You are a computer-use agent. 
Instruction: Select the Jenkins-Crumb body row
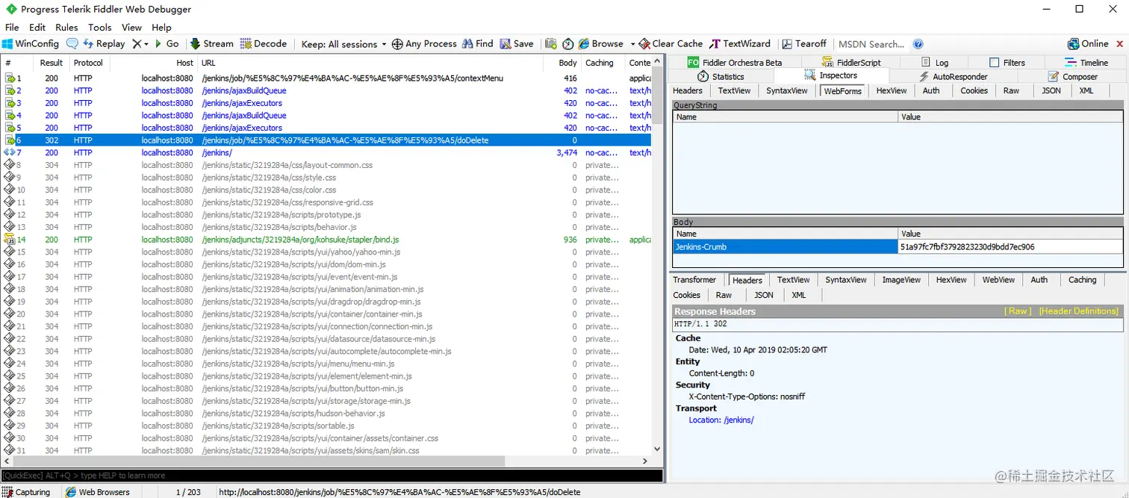click(898, 247)
